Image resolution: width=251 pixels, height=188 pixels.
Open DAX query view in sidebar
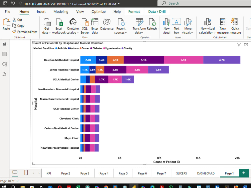4,74
